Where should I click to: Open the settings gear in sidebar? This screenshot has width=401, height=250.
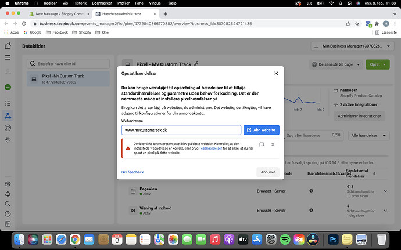[x=8, y=184]
